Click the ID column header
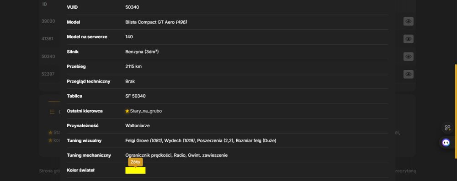The image size is (457, 181). [x=45, y=4]
